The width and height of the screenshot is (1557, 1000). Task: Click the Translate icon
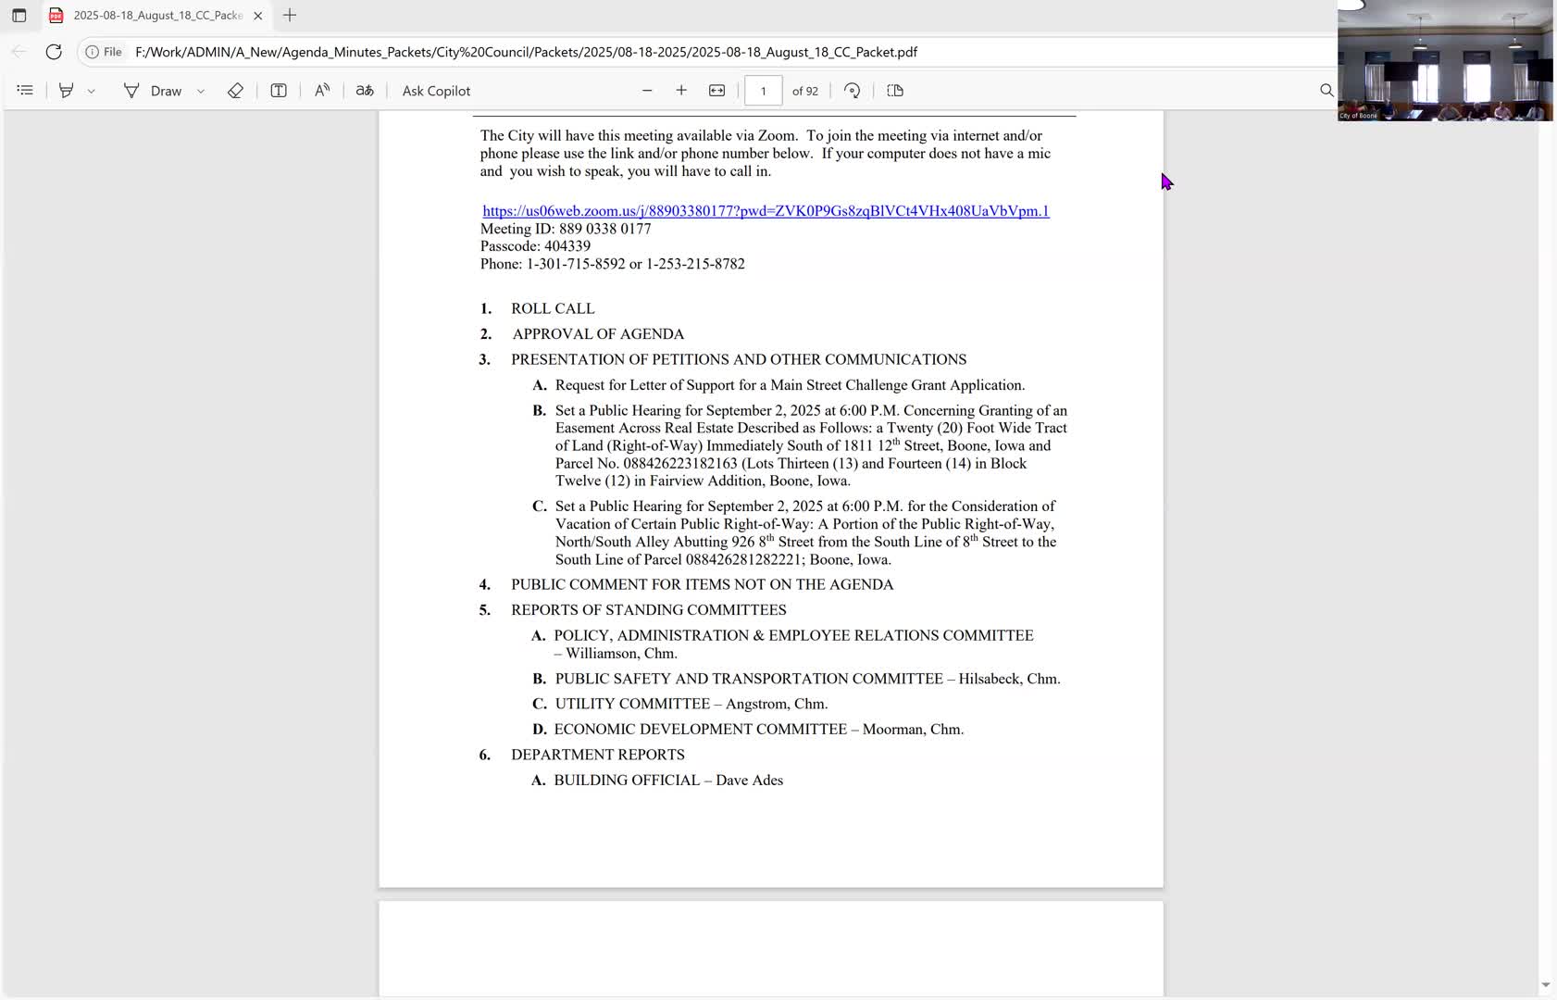365,91
